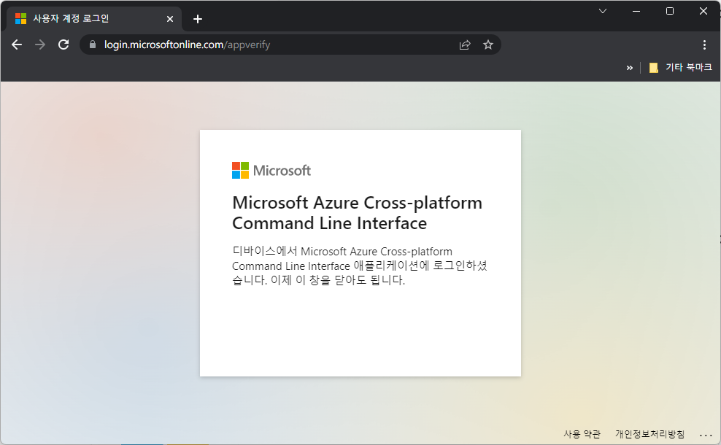View site security lock information
The height and width of the screenshot is (445, 721).
click(93, 44)
